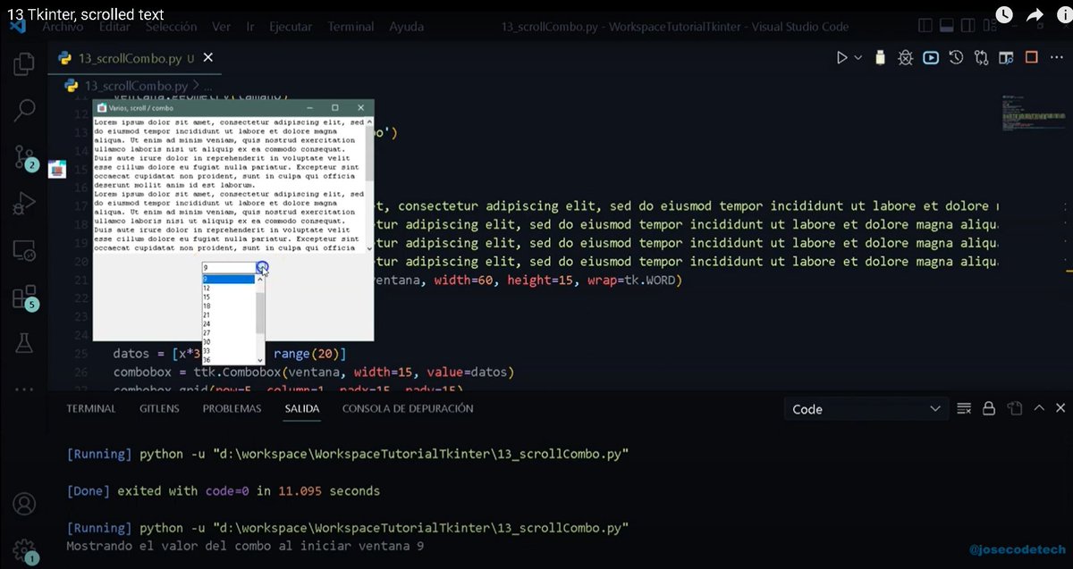Close the bottom panel with X
The width and height of the screenshot is (1073, 569).
pos(1060,408)
